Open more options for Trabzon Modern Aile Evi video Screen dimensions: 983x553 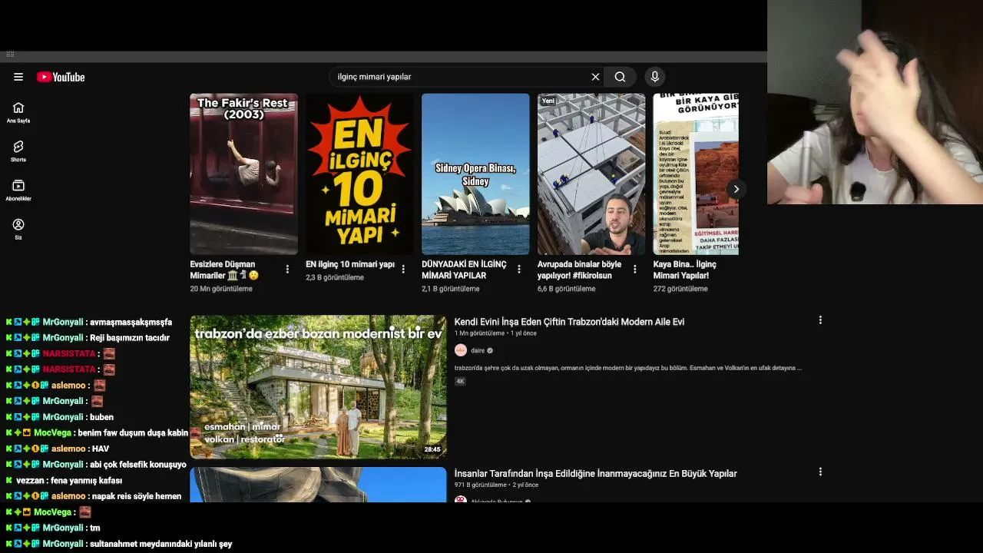pos(820,320)
